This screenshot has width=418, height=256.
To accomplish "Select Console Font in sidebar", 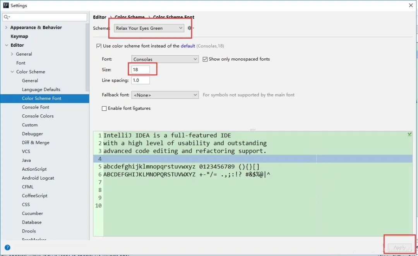I will [36, 107].
